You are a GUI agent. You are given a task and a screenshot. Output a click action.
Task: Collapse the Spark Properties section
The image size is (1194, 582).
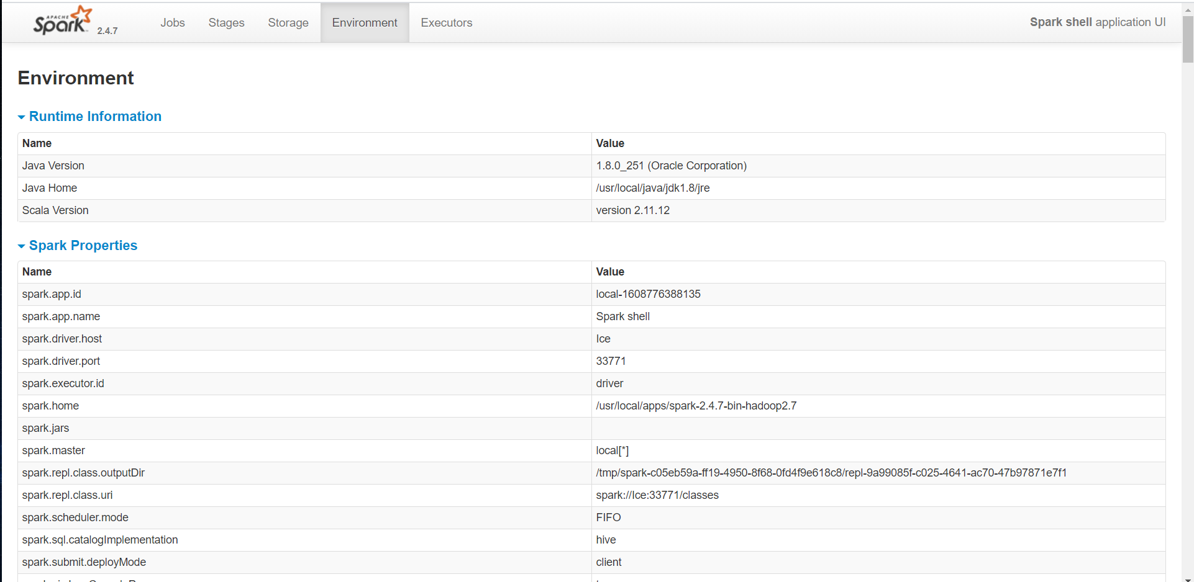point(78,246)
